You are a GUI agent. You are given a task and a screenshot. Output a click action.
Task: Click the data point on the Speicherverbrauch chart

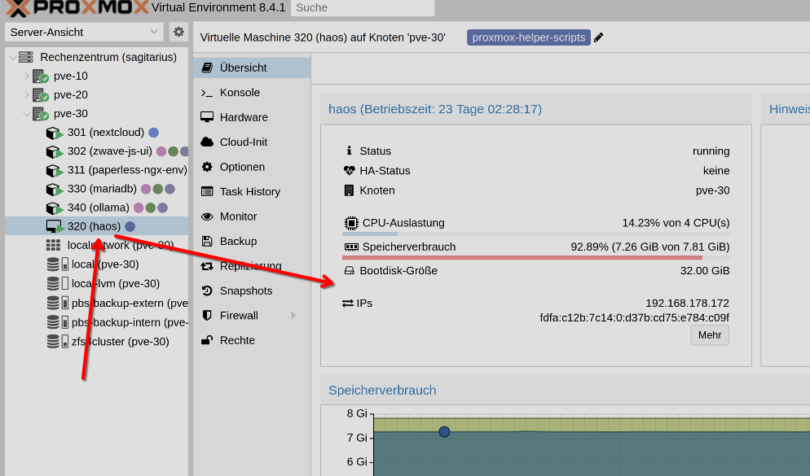point(444,432)
